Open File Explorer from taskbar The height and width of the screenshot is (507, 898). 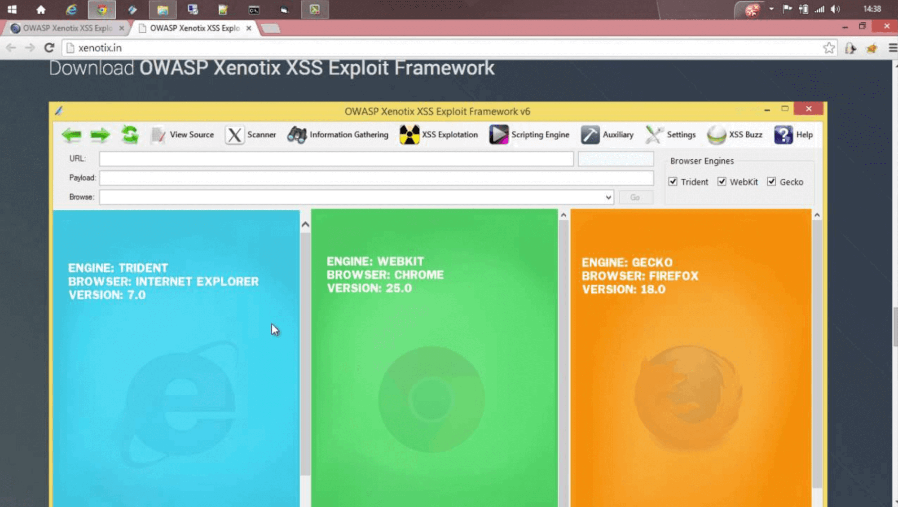(x=163, y=9)
